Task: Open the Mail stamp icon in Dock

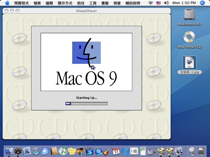Action: coord(27,151)
